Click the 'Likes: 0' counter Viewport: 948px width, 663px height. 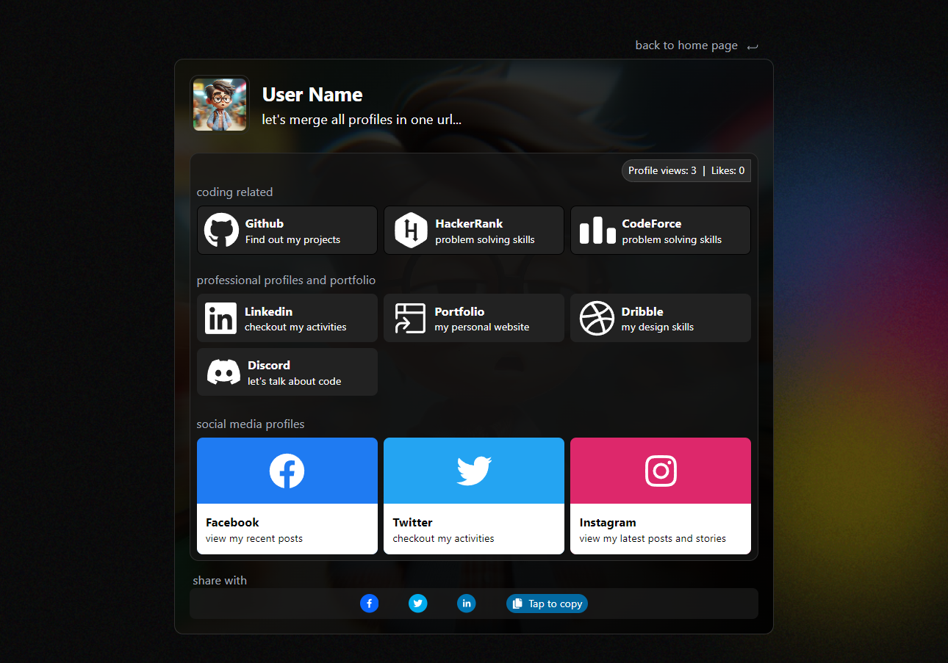(x=728, y=170)
